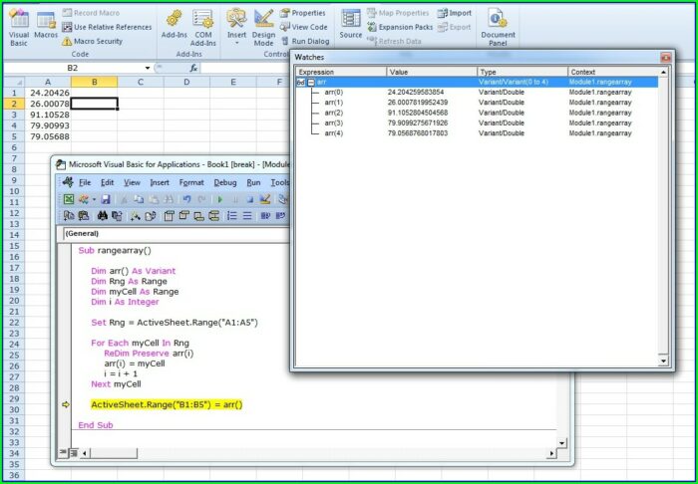The width and height of the screenshot is (698, 484).
Task: Select the arr(4) watch row
Action: 477,133
